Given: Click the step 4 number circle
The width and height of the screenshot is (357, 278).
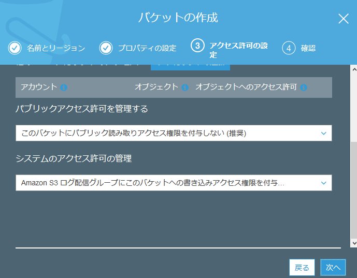Looking at the screenshot, I should (289, 48).
